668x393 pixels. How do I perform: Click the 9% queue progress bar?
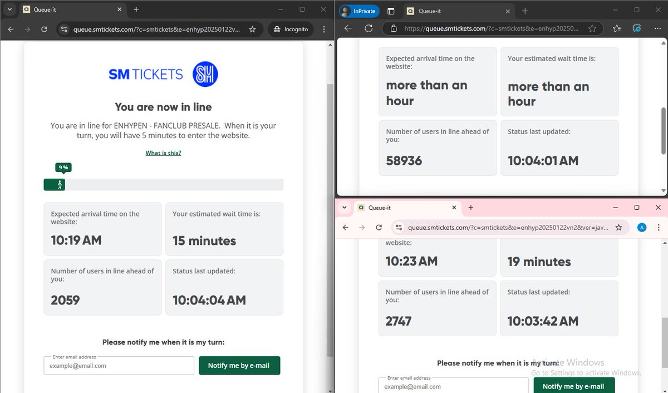click(163, 185)
